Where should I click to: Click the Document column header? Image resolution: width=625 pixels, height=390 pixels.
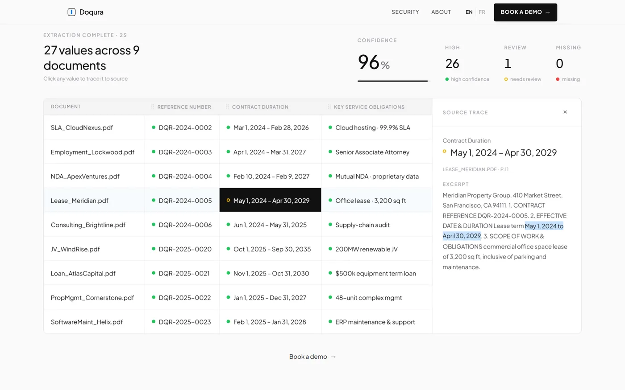[66, 107]
